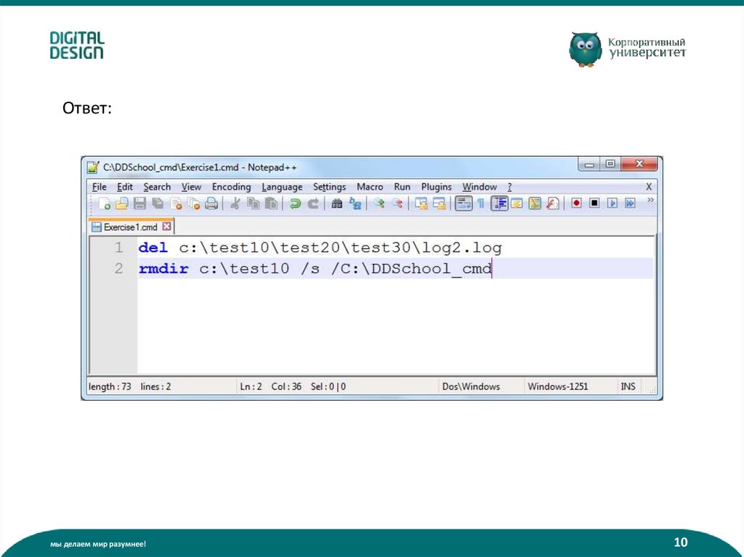Click the Print icon in toolbar
Viewport: 744px width, 557px height.
coord(211,204)
